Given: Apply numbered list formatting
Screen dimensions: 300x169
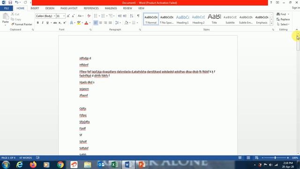Looking at the screenshot, I should pyautogui.click(x=103, y=16).
